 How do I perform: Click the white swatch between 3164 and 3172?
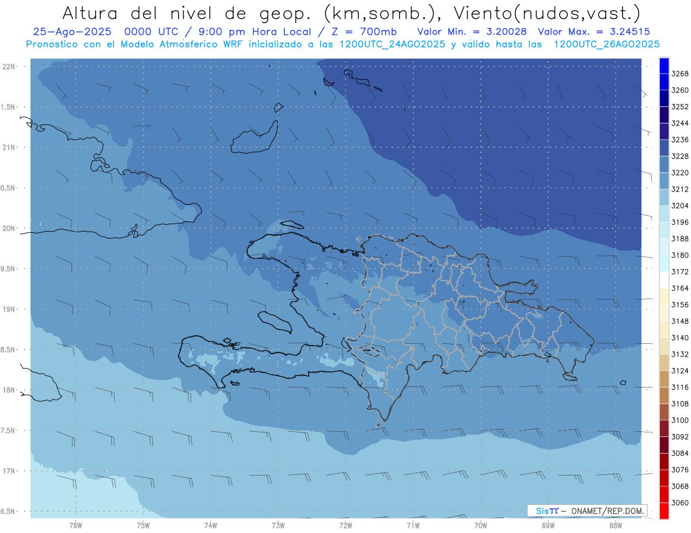pyautogui.click(x=663, y=280)
